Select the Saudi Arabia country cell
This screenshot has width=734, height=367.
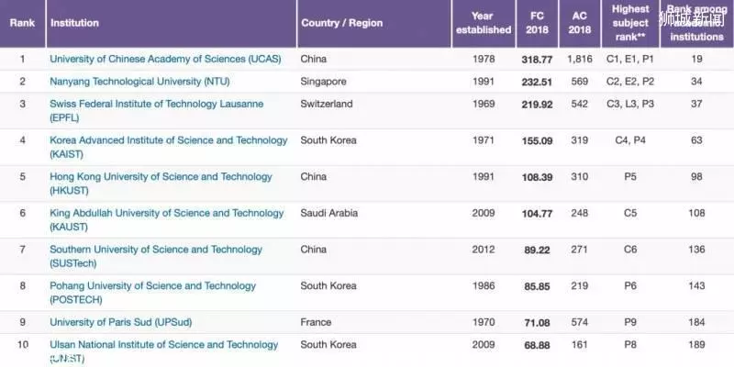point(329,213)
